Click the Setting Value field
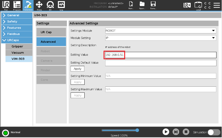The width and height of the screenshot is (222, 138). tap(161, 55)
